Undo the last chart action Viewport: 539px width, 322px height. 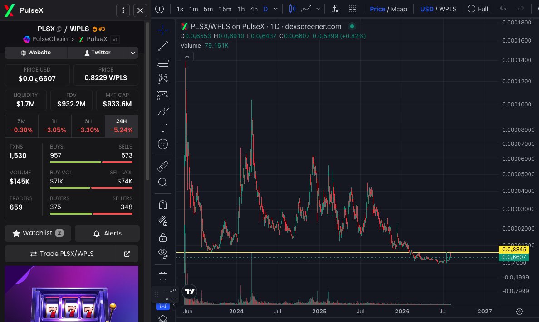(x=503, y=9)
